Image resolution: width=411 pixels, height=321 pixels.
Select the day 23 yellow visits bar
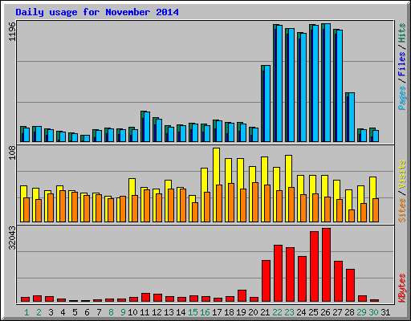(x=289, y=189)
